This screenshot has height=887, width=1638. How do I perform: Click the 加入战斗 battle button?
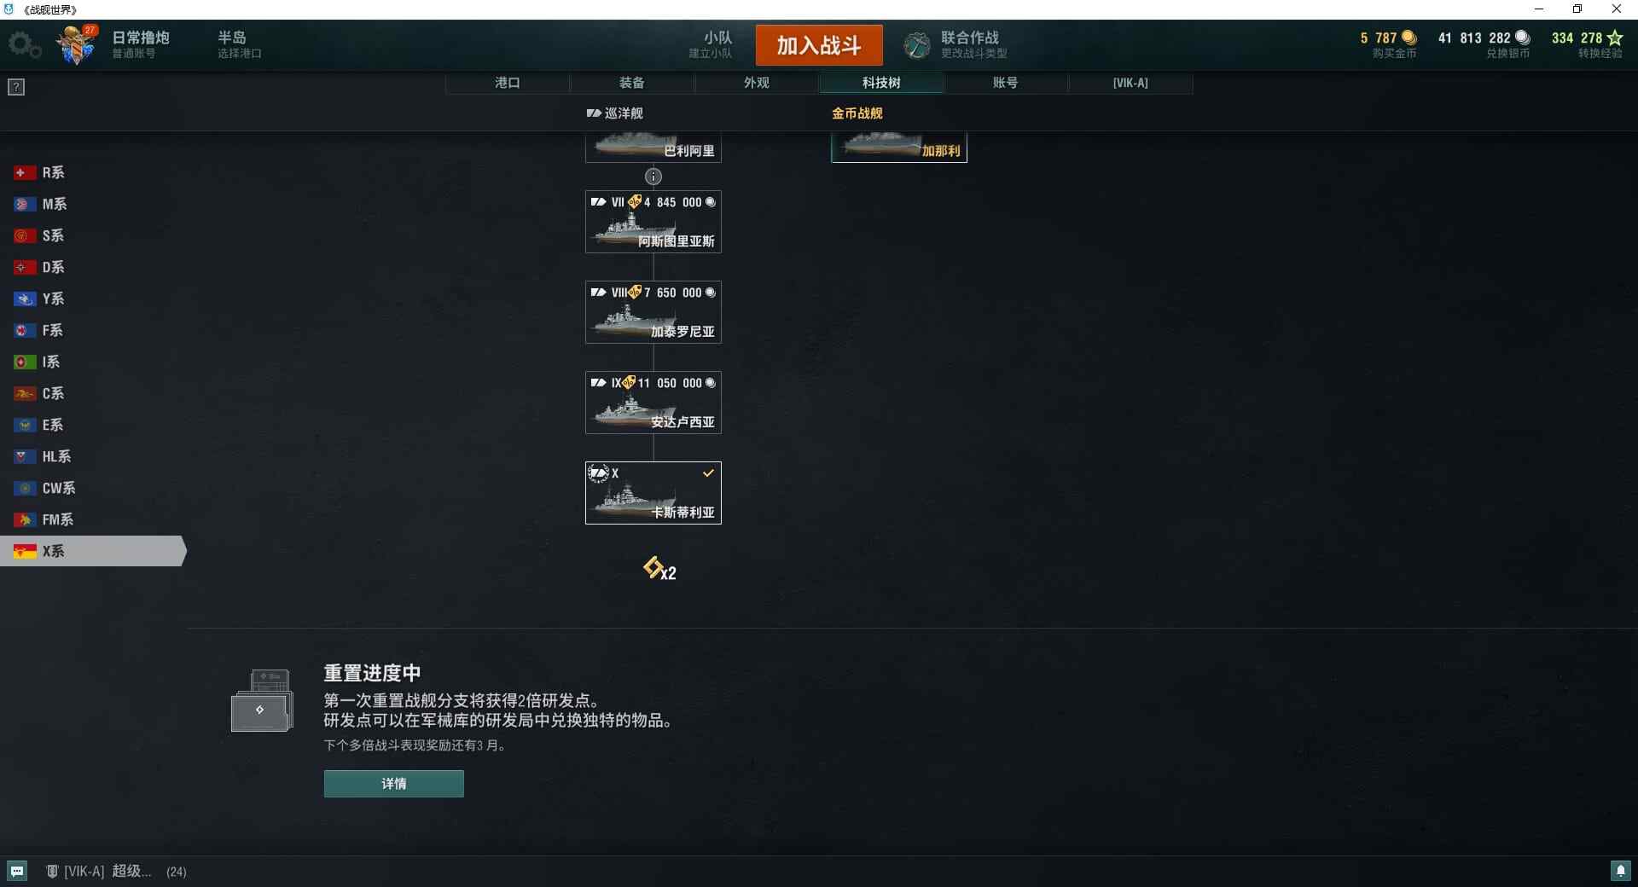point(819,45)
